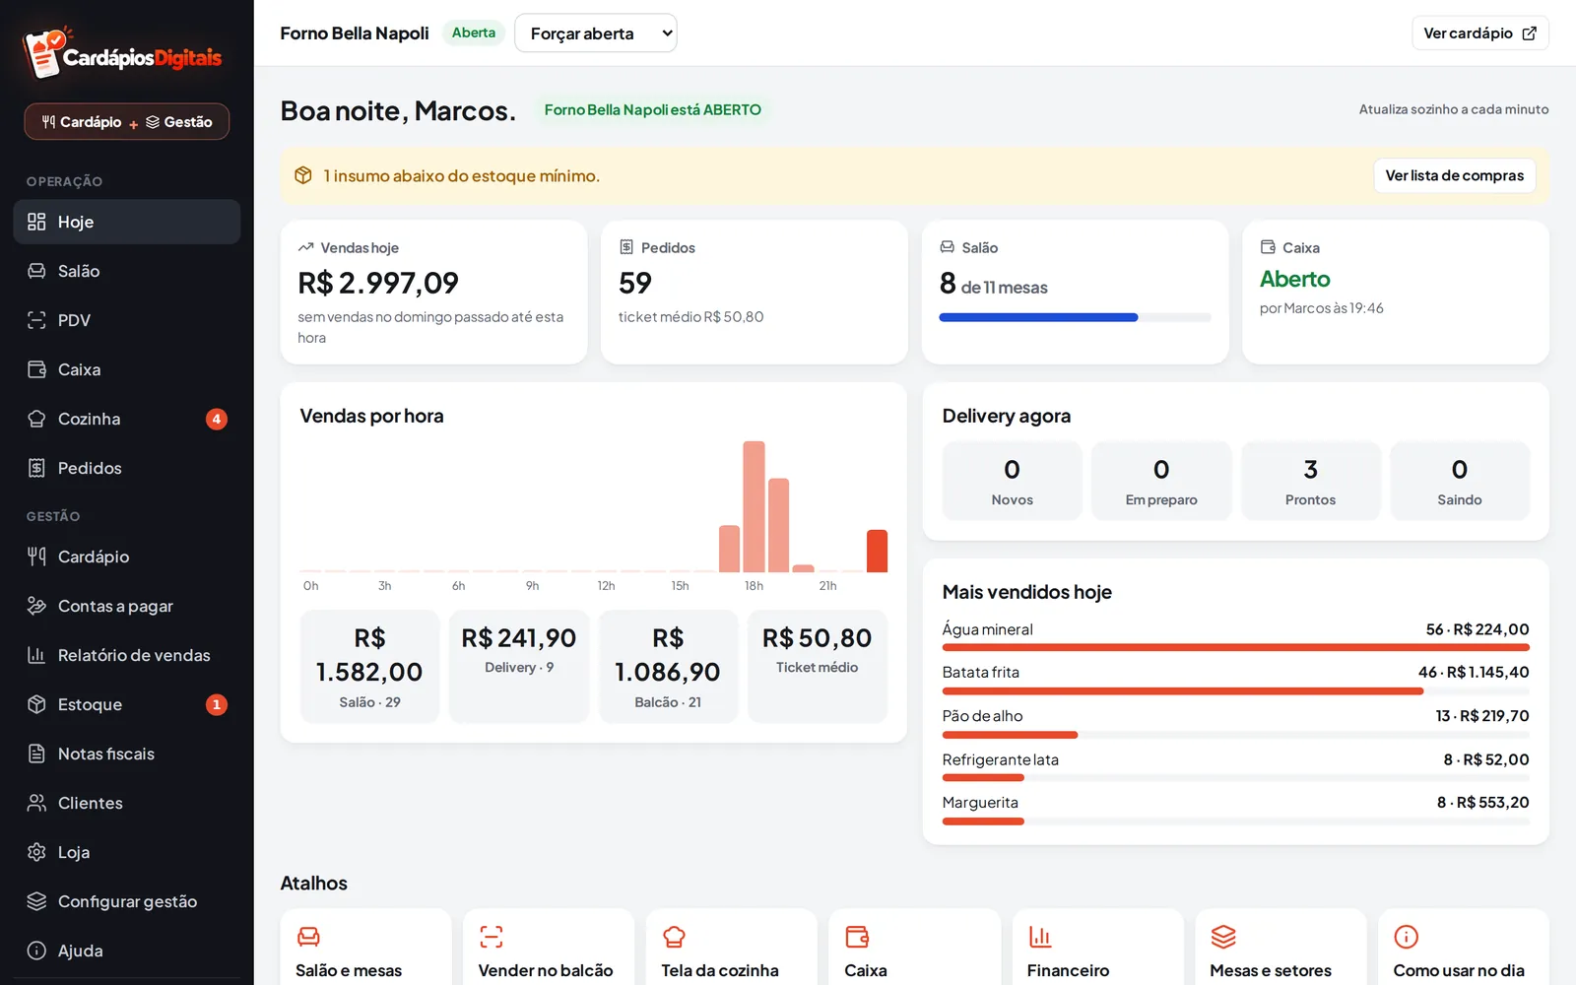This screenshot has height=985, width=1576.
Task: Click the Caixa wallet icon in sidebar
Action: click(x=36, y=369)
